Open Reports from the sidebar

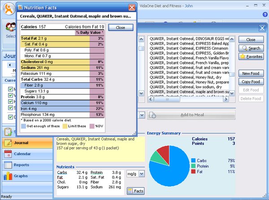pos(27,165)
